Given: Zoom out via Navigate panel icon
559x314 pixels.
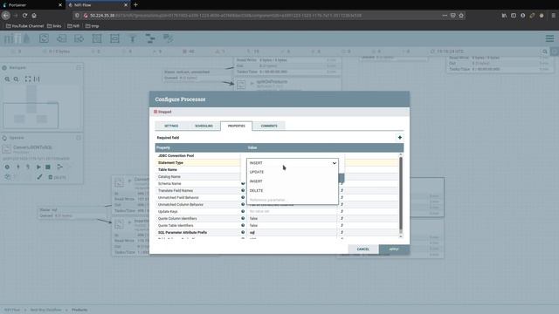Looking at the screenshot, I should [x=17, y=79].
